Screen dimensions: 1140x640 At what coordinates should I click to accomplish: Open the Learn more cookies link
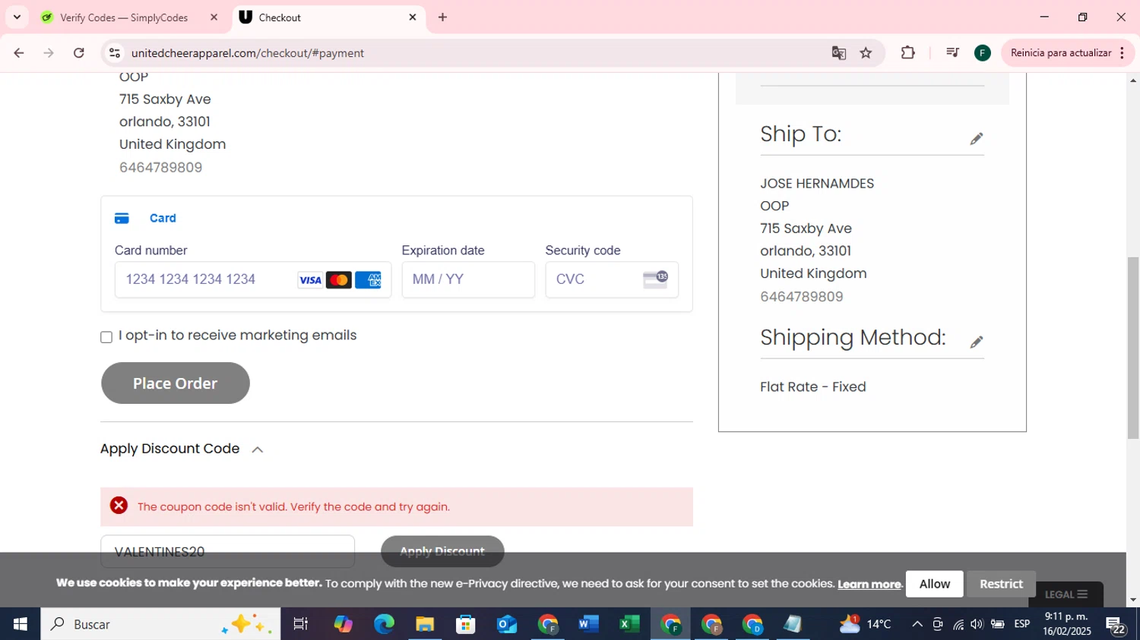point(869,584)
